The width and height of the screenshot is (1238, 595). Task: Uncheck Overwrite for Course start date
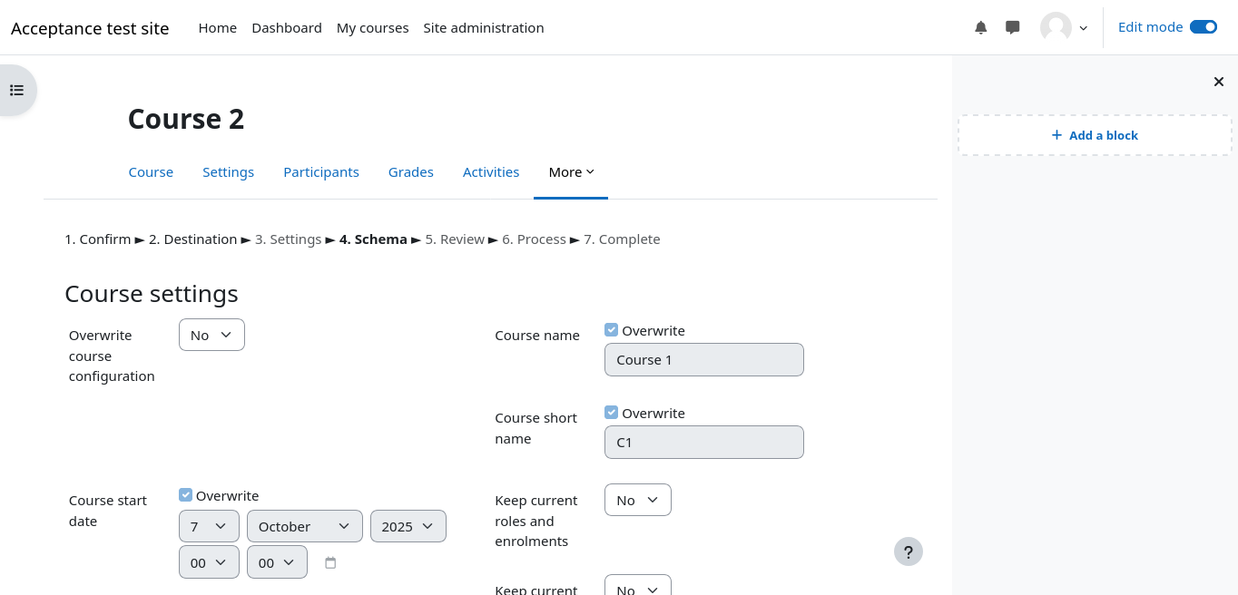(x=186, y=495)
